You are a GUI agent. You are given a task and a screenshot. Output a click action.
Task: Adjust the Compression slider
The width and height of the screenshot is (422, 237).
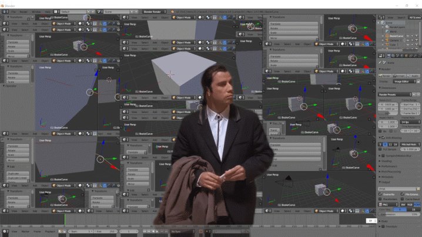(x=399, y=215)
